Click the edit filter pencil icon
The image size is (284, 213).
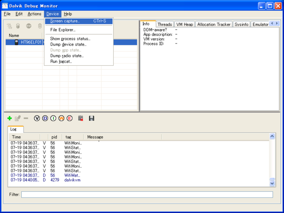tap(18, 118)
